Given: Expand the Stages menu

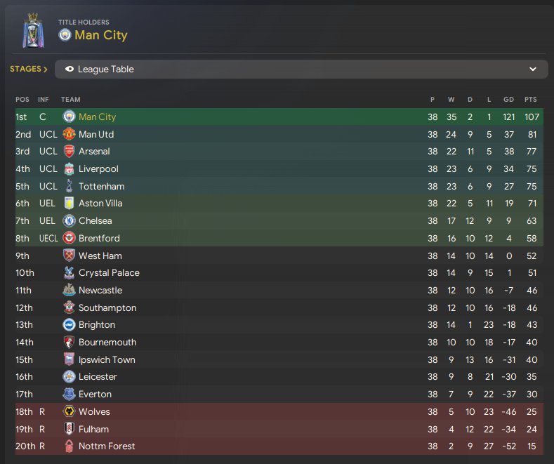Looking at the screenshot, I should [x=29, y=69].
